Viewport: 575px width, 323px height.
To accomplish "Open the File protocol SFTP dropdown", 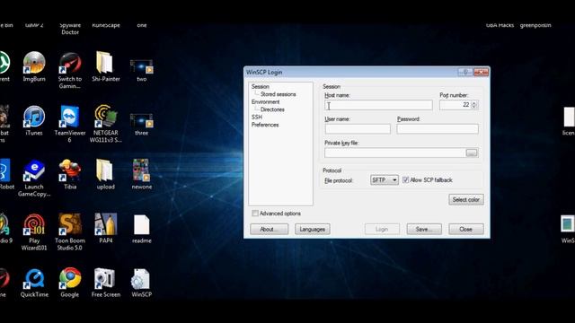I will point(384,179).
